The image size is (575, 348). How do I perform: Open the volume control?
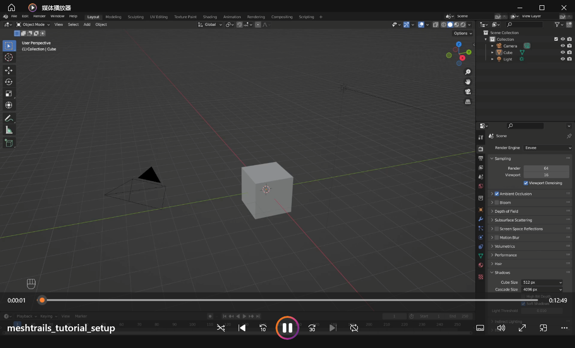coord(501,328)
